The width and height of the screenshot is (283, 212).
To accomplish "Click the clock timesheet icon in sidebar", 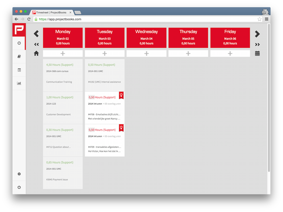I will tap(19, 43).
